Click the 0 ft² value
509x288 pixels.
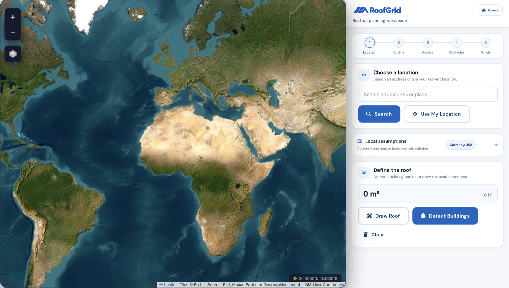point(488,195)
